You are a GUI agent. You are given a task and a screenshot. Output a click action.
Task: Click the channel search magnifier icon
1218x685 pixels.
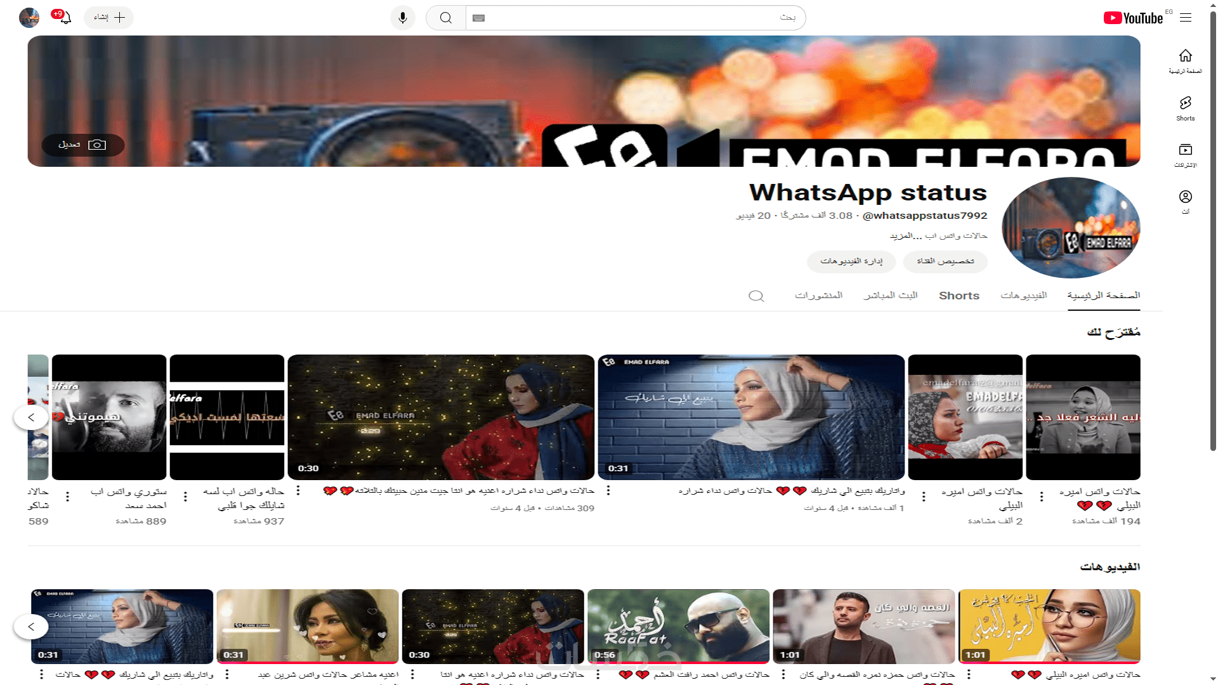click(756, 296)
